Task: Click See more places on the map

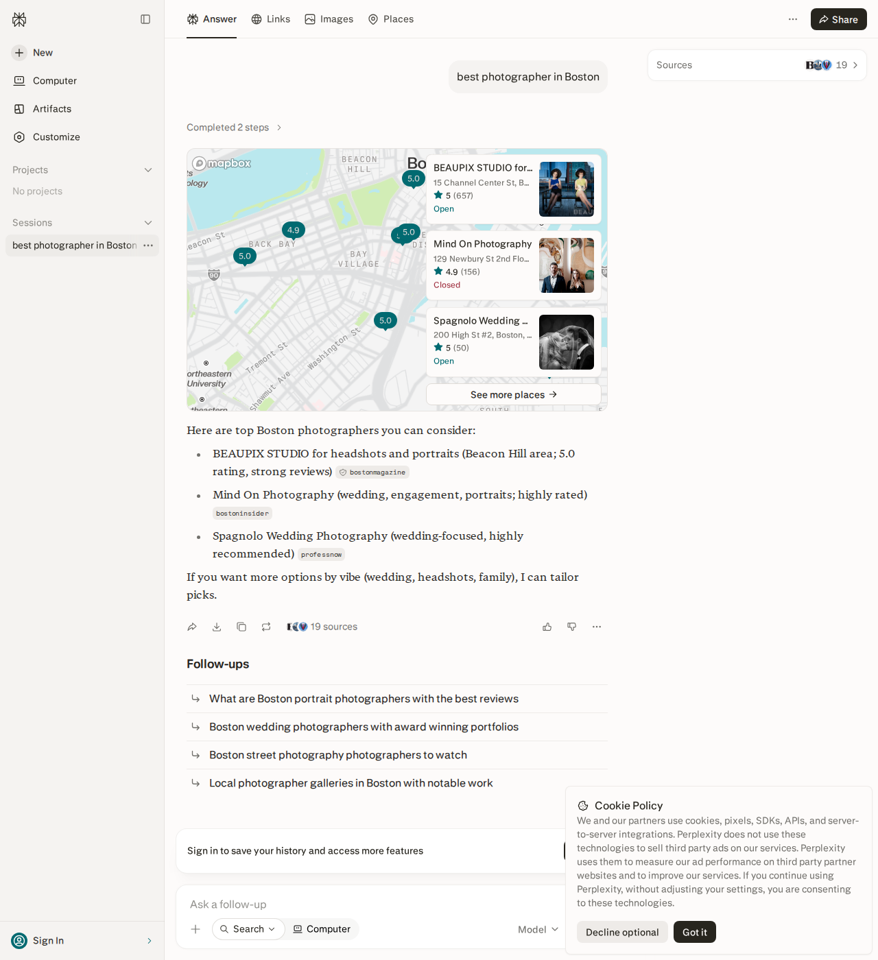Action: [x=514, y=394]
